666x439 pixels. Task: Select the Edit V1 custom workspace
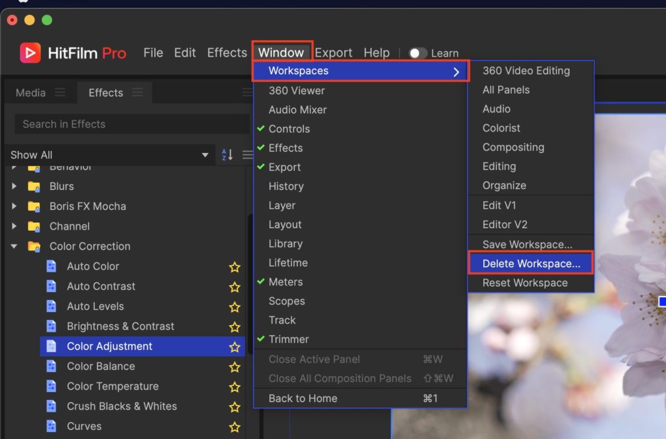pos(531,205)
